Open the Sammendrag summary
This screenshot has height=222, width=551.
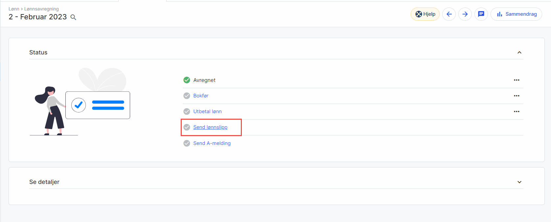(x=516, y=14)
